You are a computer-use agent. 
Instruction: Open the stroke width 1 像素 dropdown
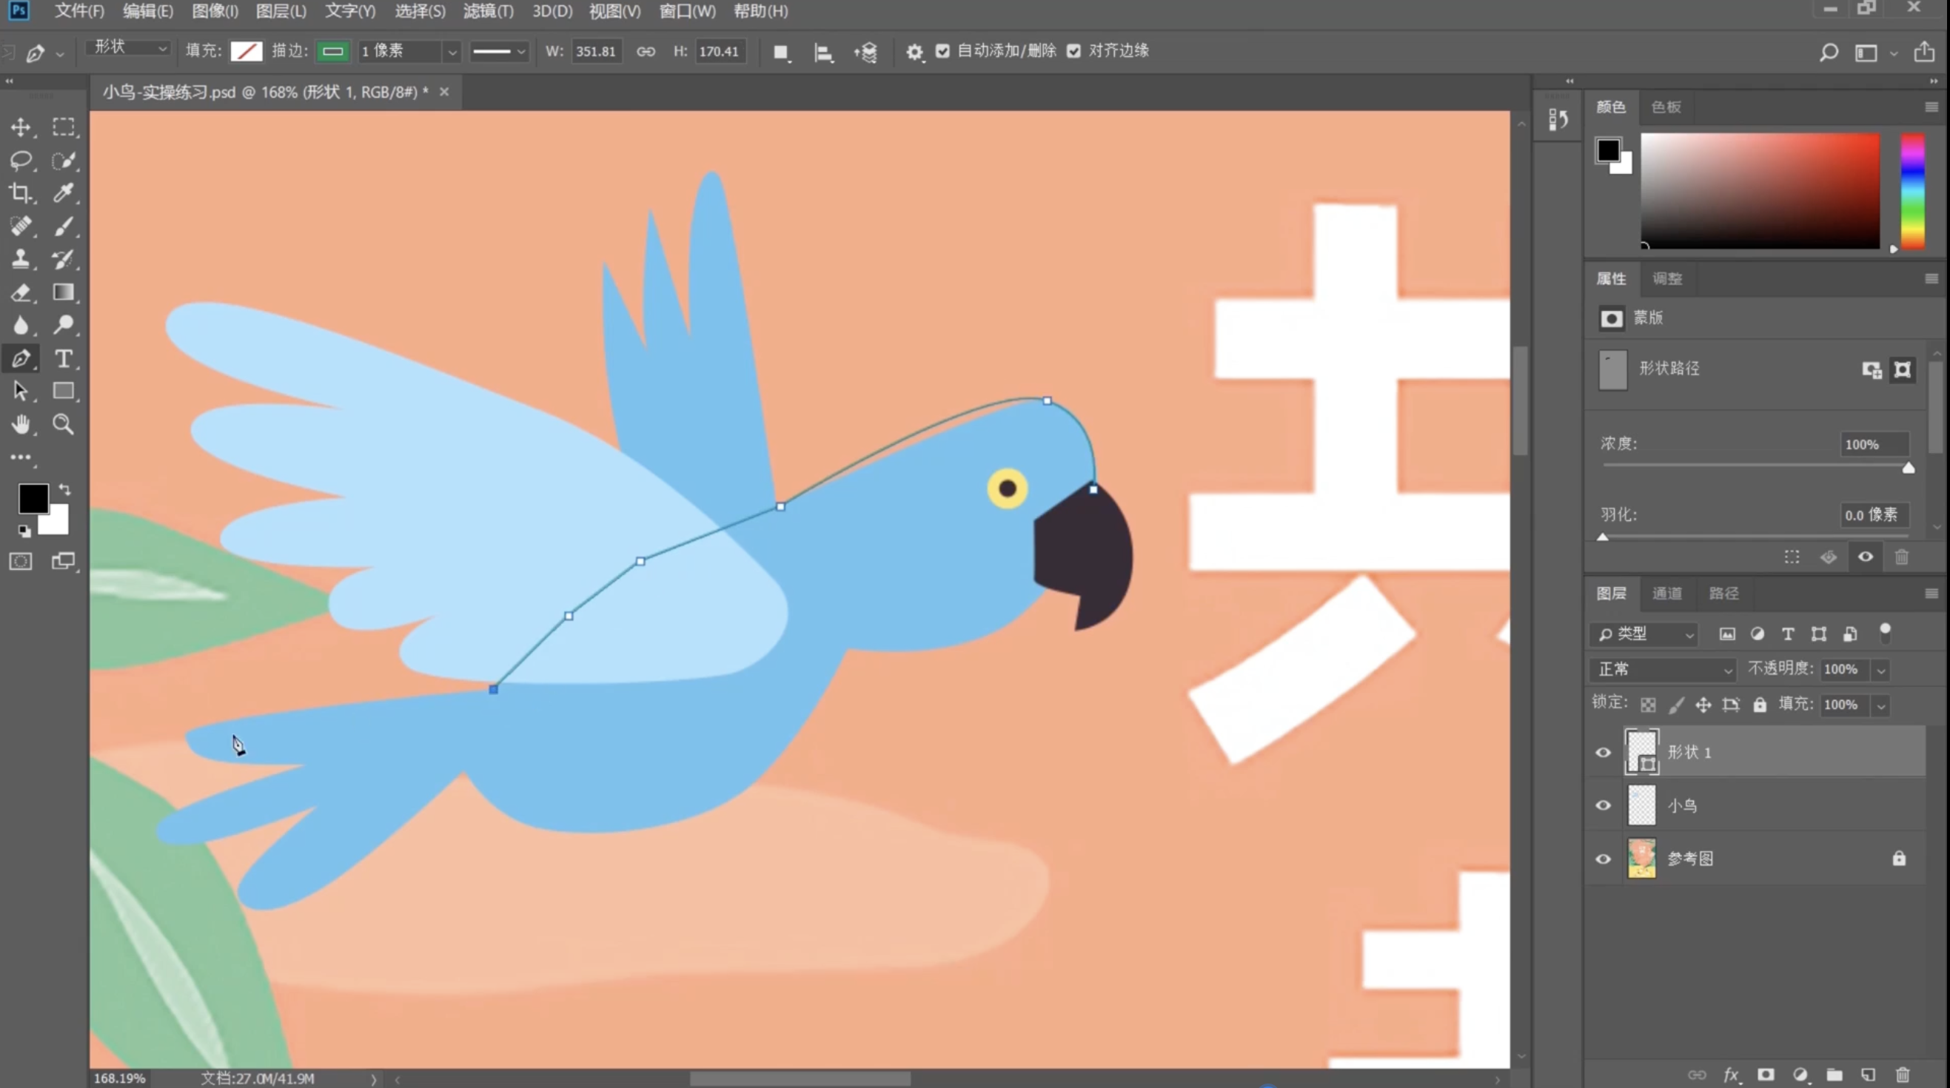click(x=452, y=52)
